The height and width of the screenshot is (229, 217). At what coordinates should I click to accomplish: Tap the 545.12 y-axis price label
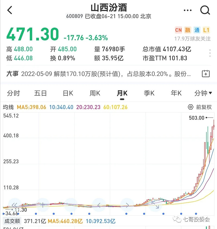(11, 116)
